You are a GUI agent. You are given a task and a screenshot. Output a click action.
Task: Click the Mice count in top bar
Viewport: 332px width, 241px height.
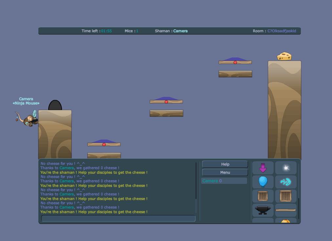[131, 31]
